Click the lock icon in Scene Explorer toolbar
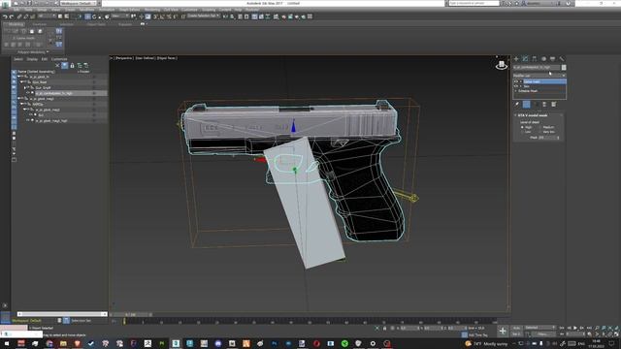The width and height of the screenshot is (621, 349). pos(72,66)
